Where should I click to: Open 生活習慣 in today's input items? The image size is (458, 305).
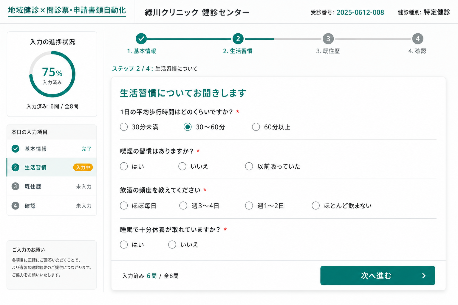click(x=52, y=167)
